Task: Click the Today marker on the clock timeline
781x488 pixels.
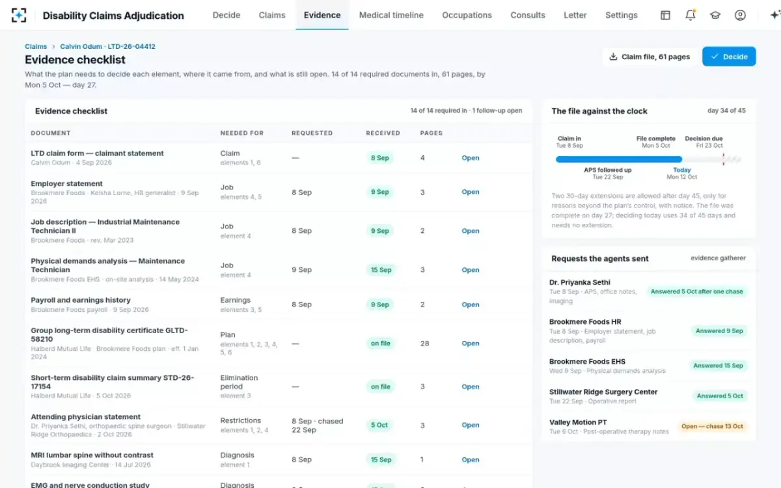Action: click(682, 173)
